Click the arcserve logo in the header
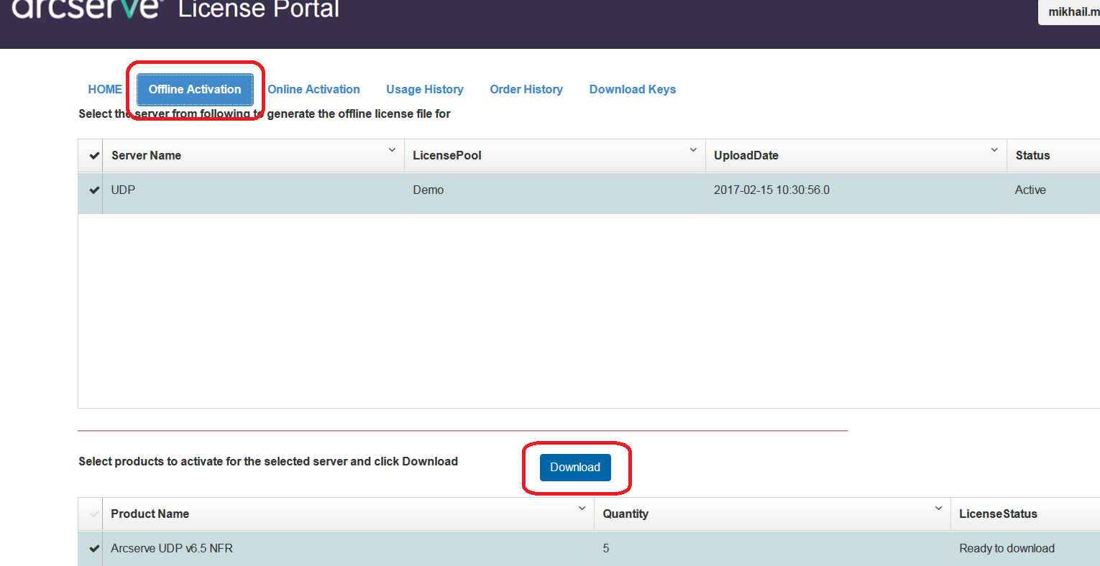This screenshot has height=566, width=1100. point(88,9)
